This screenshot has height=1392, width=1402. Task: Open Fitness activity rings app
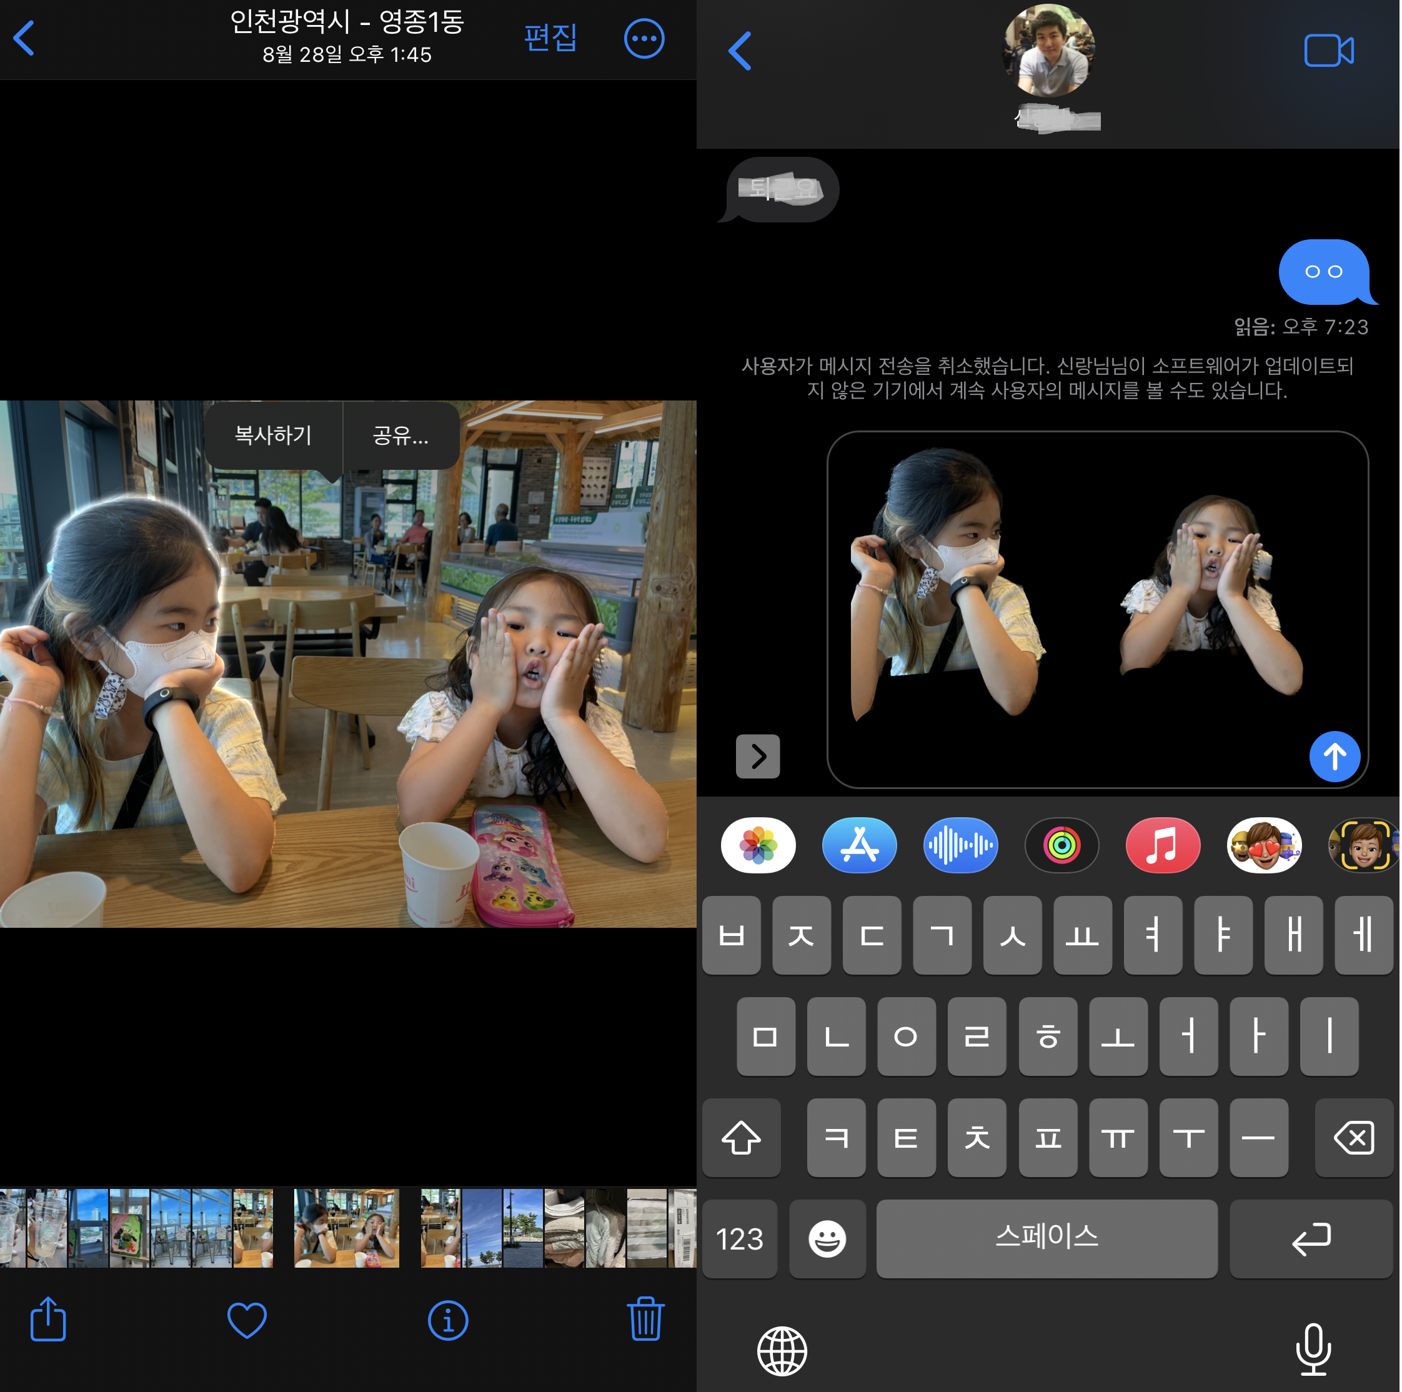(x=1061, y=845)
